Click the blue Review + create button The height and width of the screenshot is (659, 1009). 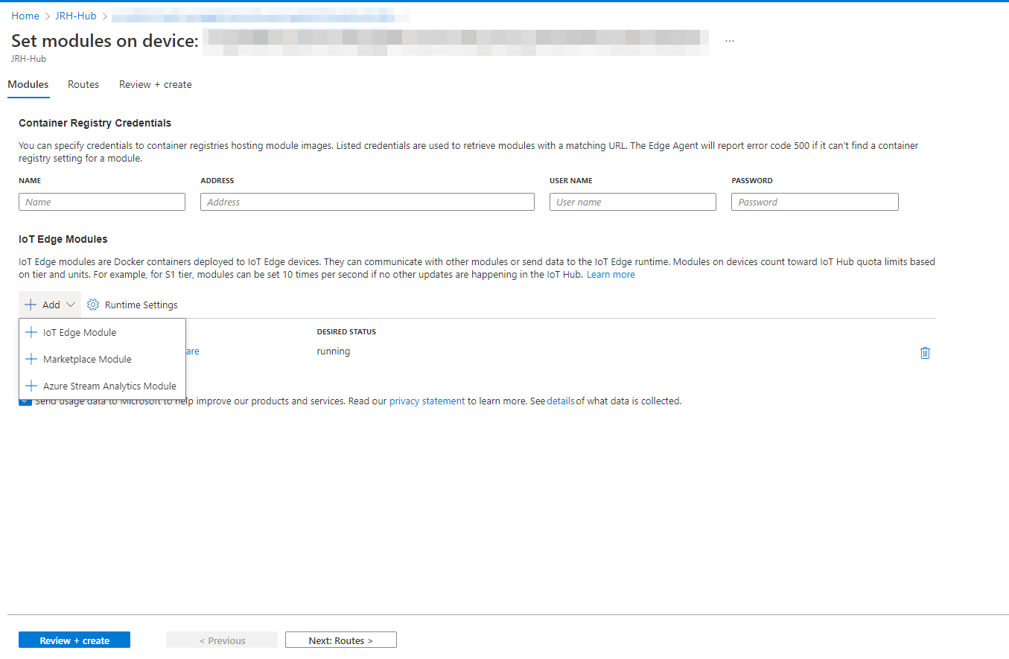[x=74, y=640]
